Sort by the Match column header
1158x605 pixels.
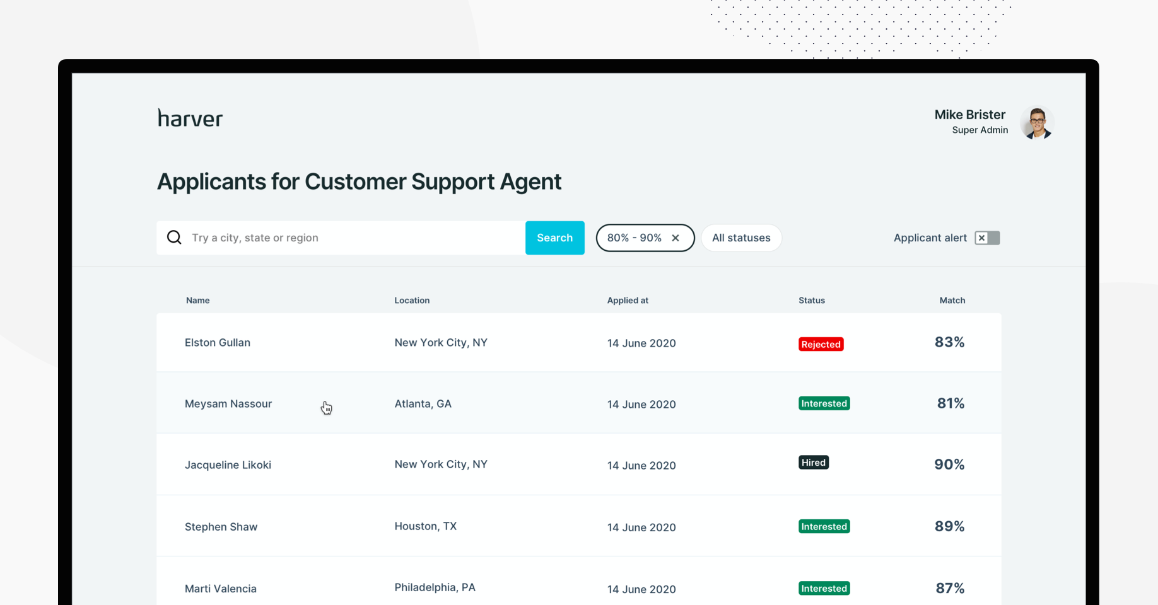952,301
